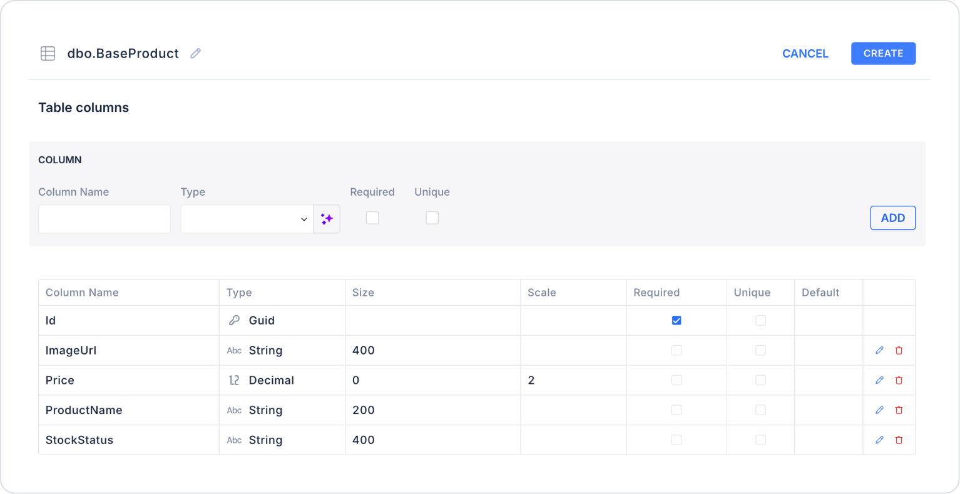
Task: Enable Unique for ProductName row
Action: point(760,410)
